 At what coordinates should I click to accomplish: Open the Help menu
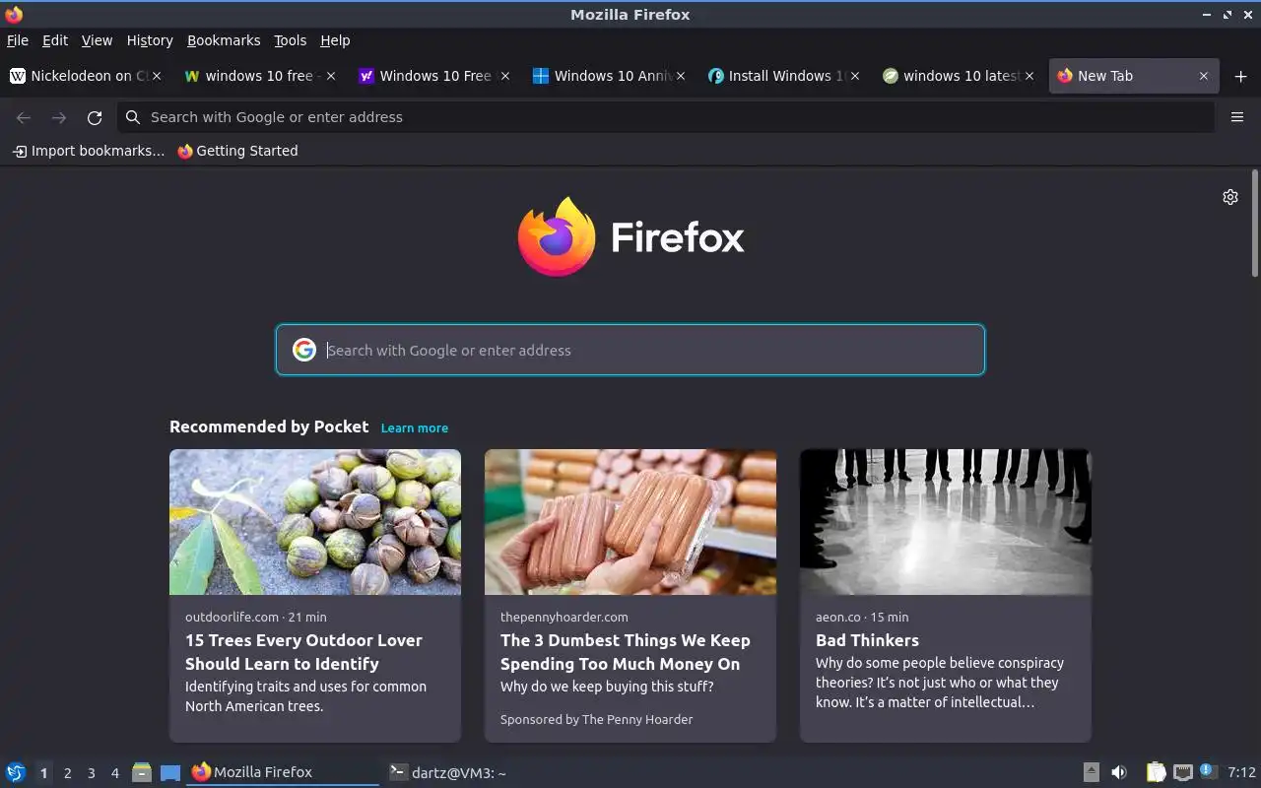pyautogui.click(x=335, y=40)
